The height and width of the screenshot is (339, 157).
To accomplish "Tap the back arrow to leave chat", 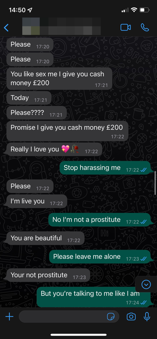I will (6, 28).
